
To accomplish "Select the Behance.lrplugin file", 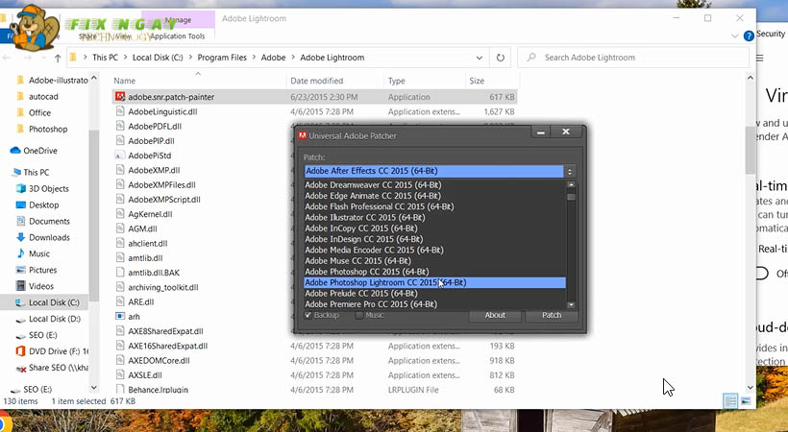I will [x=158, y=390].
